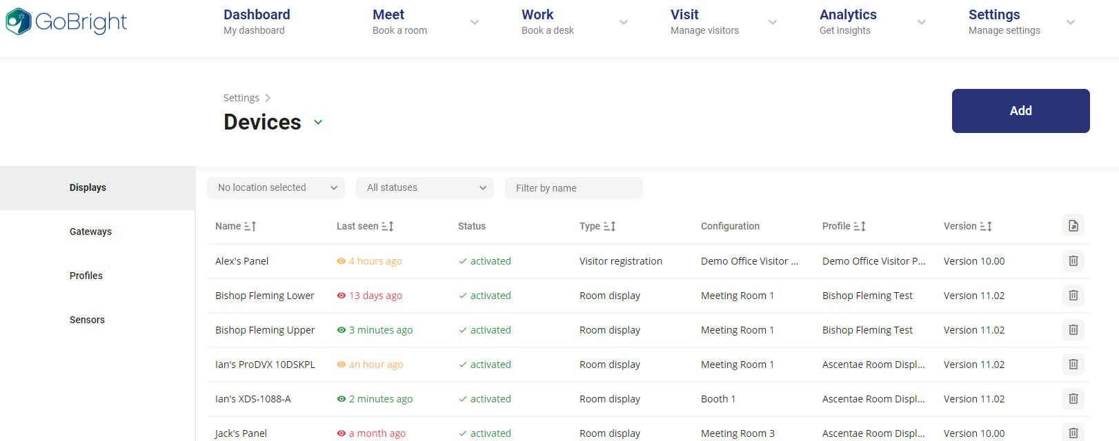Viewport: 1119px width, 441px height.
Task: Go back via Settings breadcrumb link
Action: point(241,98)
